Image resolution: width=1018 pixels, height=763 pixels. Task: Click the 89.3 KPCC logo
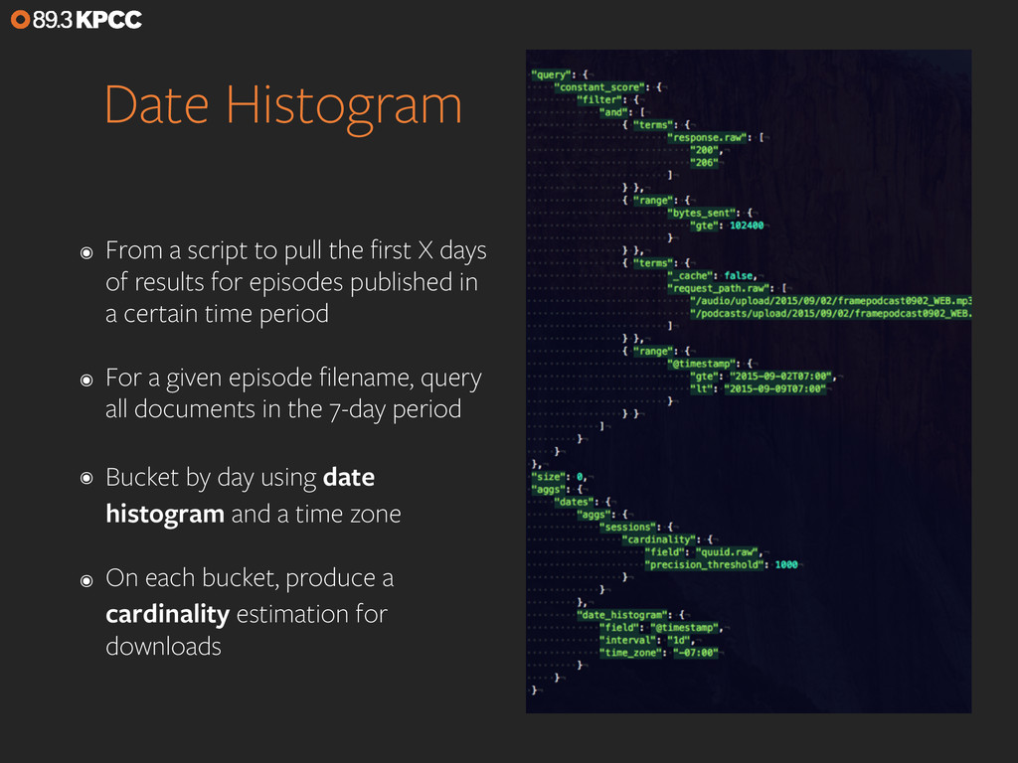click(77, 20)
